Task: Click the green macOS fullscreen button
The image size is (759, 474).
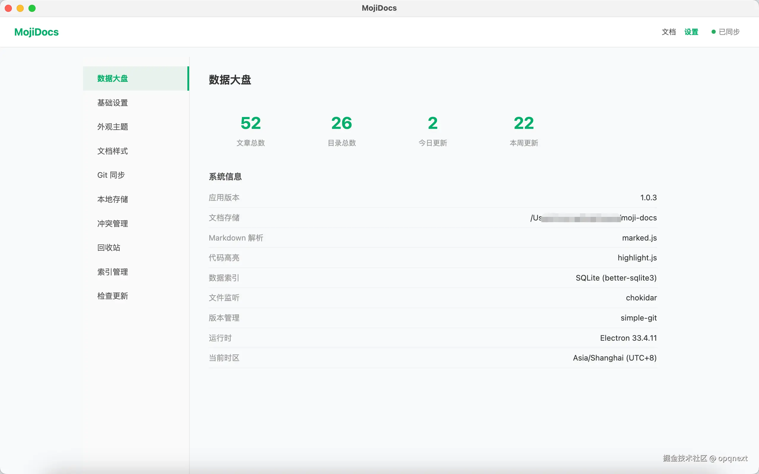Action: [32, 8]
